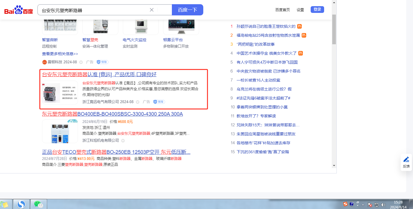Viewport: 413px width, 209px height.
Task: Open WeChat from the taskbar
Action: click(x=39, y=205)
